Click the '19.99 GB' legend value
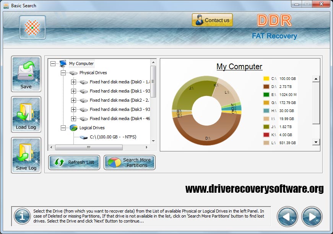The height and width of the screenshot is (234, 333). [x=287, y=119]
